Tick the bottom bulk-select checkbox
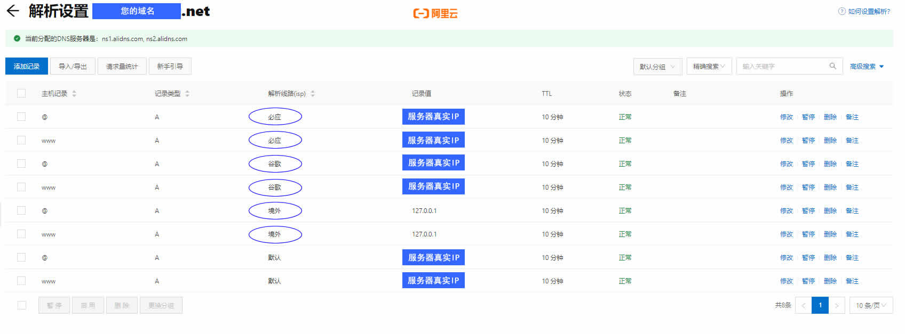 (x=21, y=305)
